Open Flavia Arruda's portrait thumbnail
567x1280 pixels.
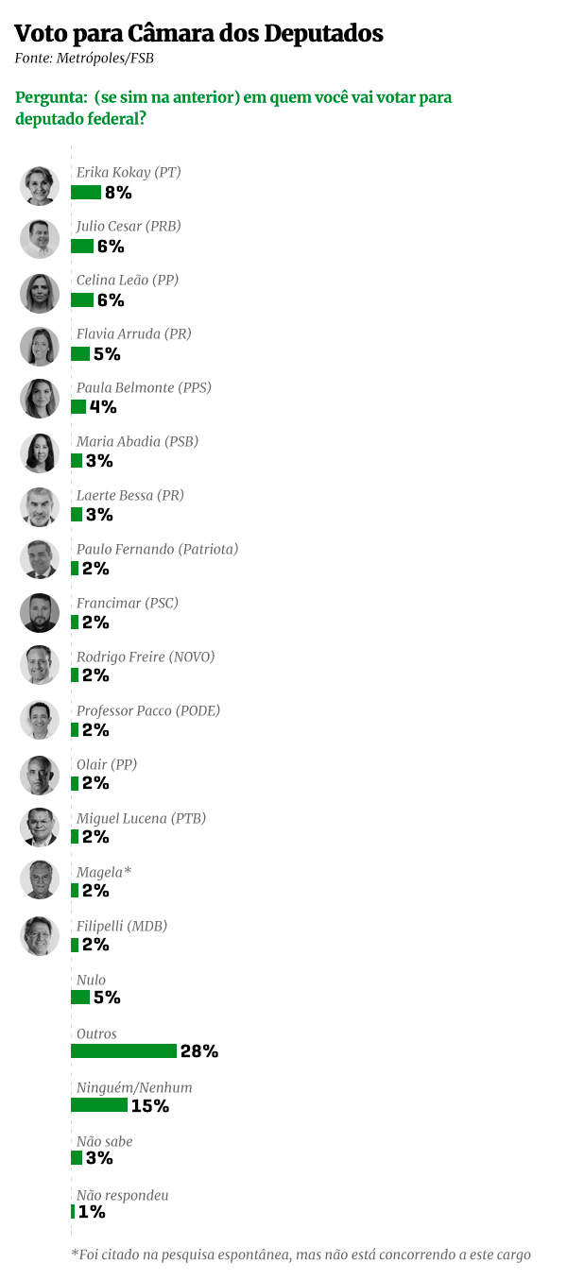40,347
